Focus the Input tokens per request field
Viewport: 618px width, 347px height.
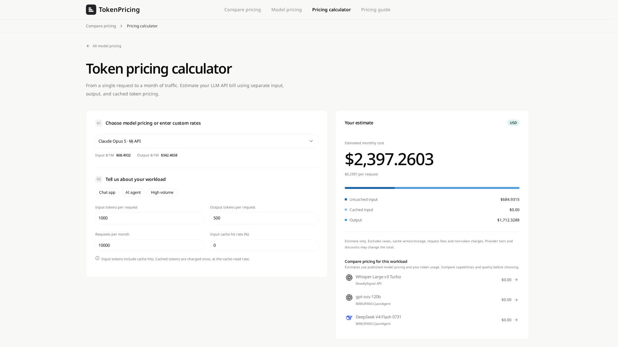coord(149,218)
